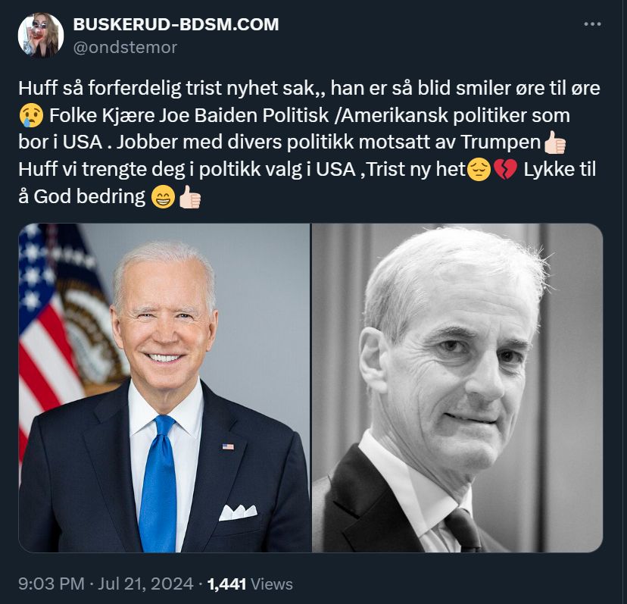627x604 pixels.
Task: Open the BUSKERUD-BDSM.COM display name link
Action: pyautogui.click(x=176, y=24)
